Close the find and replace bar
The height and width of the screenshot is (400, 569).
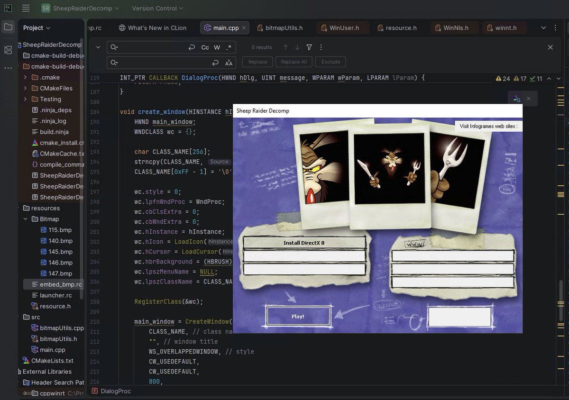[551, 47]
